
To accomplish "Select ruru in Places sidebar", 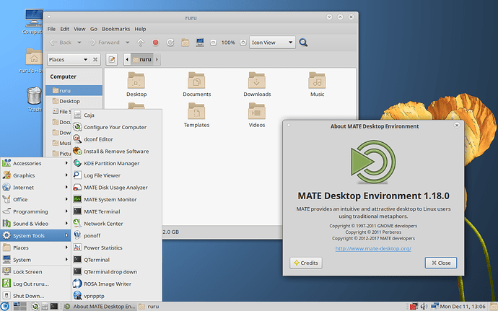I will (74, 90).
